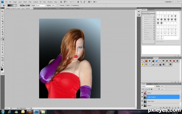Choose the Radial gradient type icon
The image size is (182, 114).
22,5
